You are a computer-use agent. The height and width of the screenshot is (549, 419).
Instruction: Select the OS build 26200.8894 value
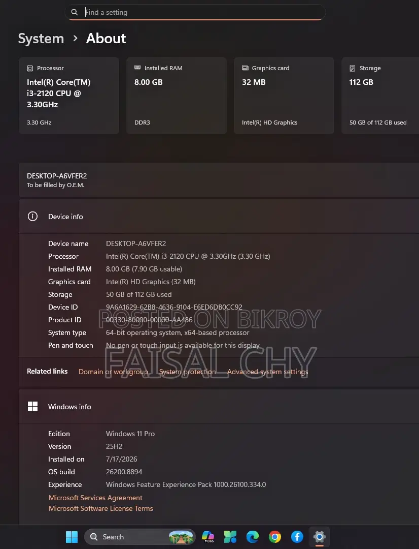click(x=124, y=472)
